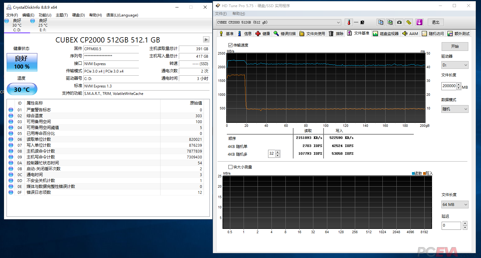481x258 pixels.
Task: Click the 延迟 delay input field
Action: pos(452,225)
